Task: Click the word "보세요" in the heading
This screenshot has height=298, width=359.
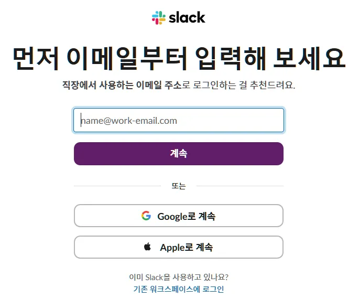Action: coord(310,58)
